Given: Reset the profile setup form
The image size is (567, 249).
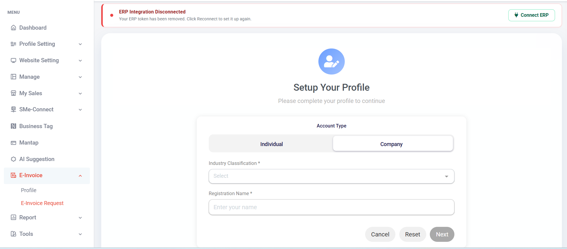Looking at the screenshot, I should pos(412,234).
